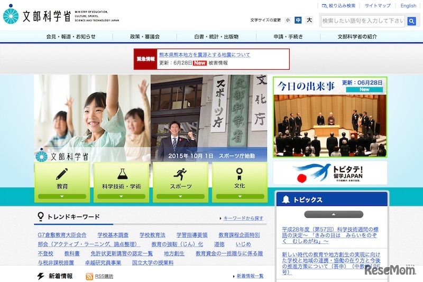Switch the site to English
Image resolution: width=423 pixels, height=282 pixels.
click(408, 6)
